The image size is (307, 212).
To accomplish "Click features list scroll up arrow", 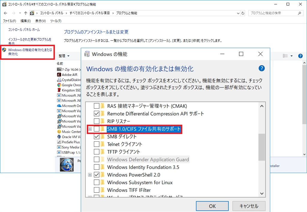I will [262, 106].
